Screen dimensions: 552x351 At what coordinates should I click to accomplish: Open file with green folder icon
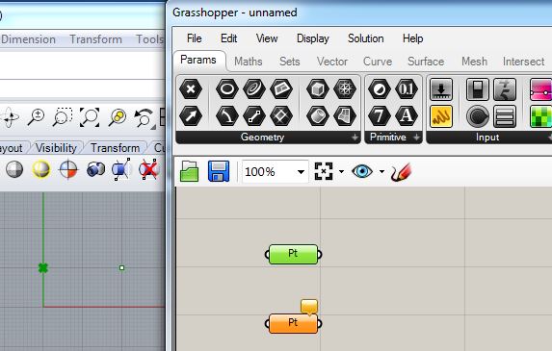click(x=189, y=171)
